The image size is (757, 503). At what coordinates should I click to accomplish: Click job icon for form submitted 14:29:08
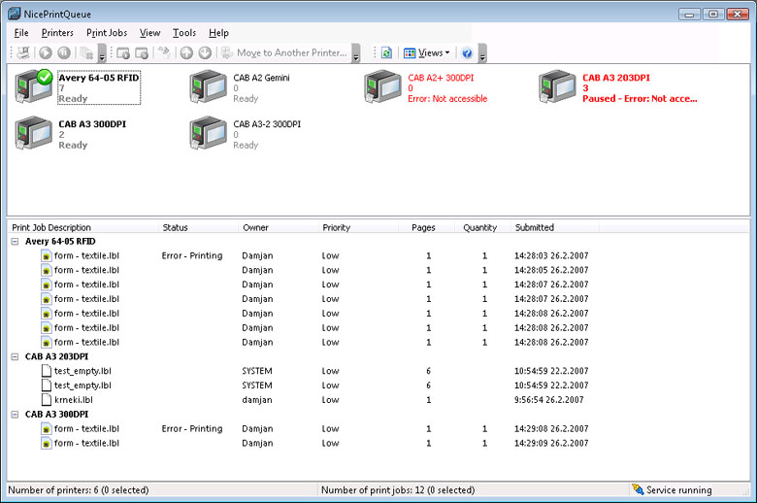tap(46, 428)
